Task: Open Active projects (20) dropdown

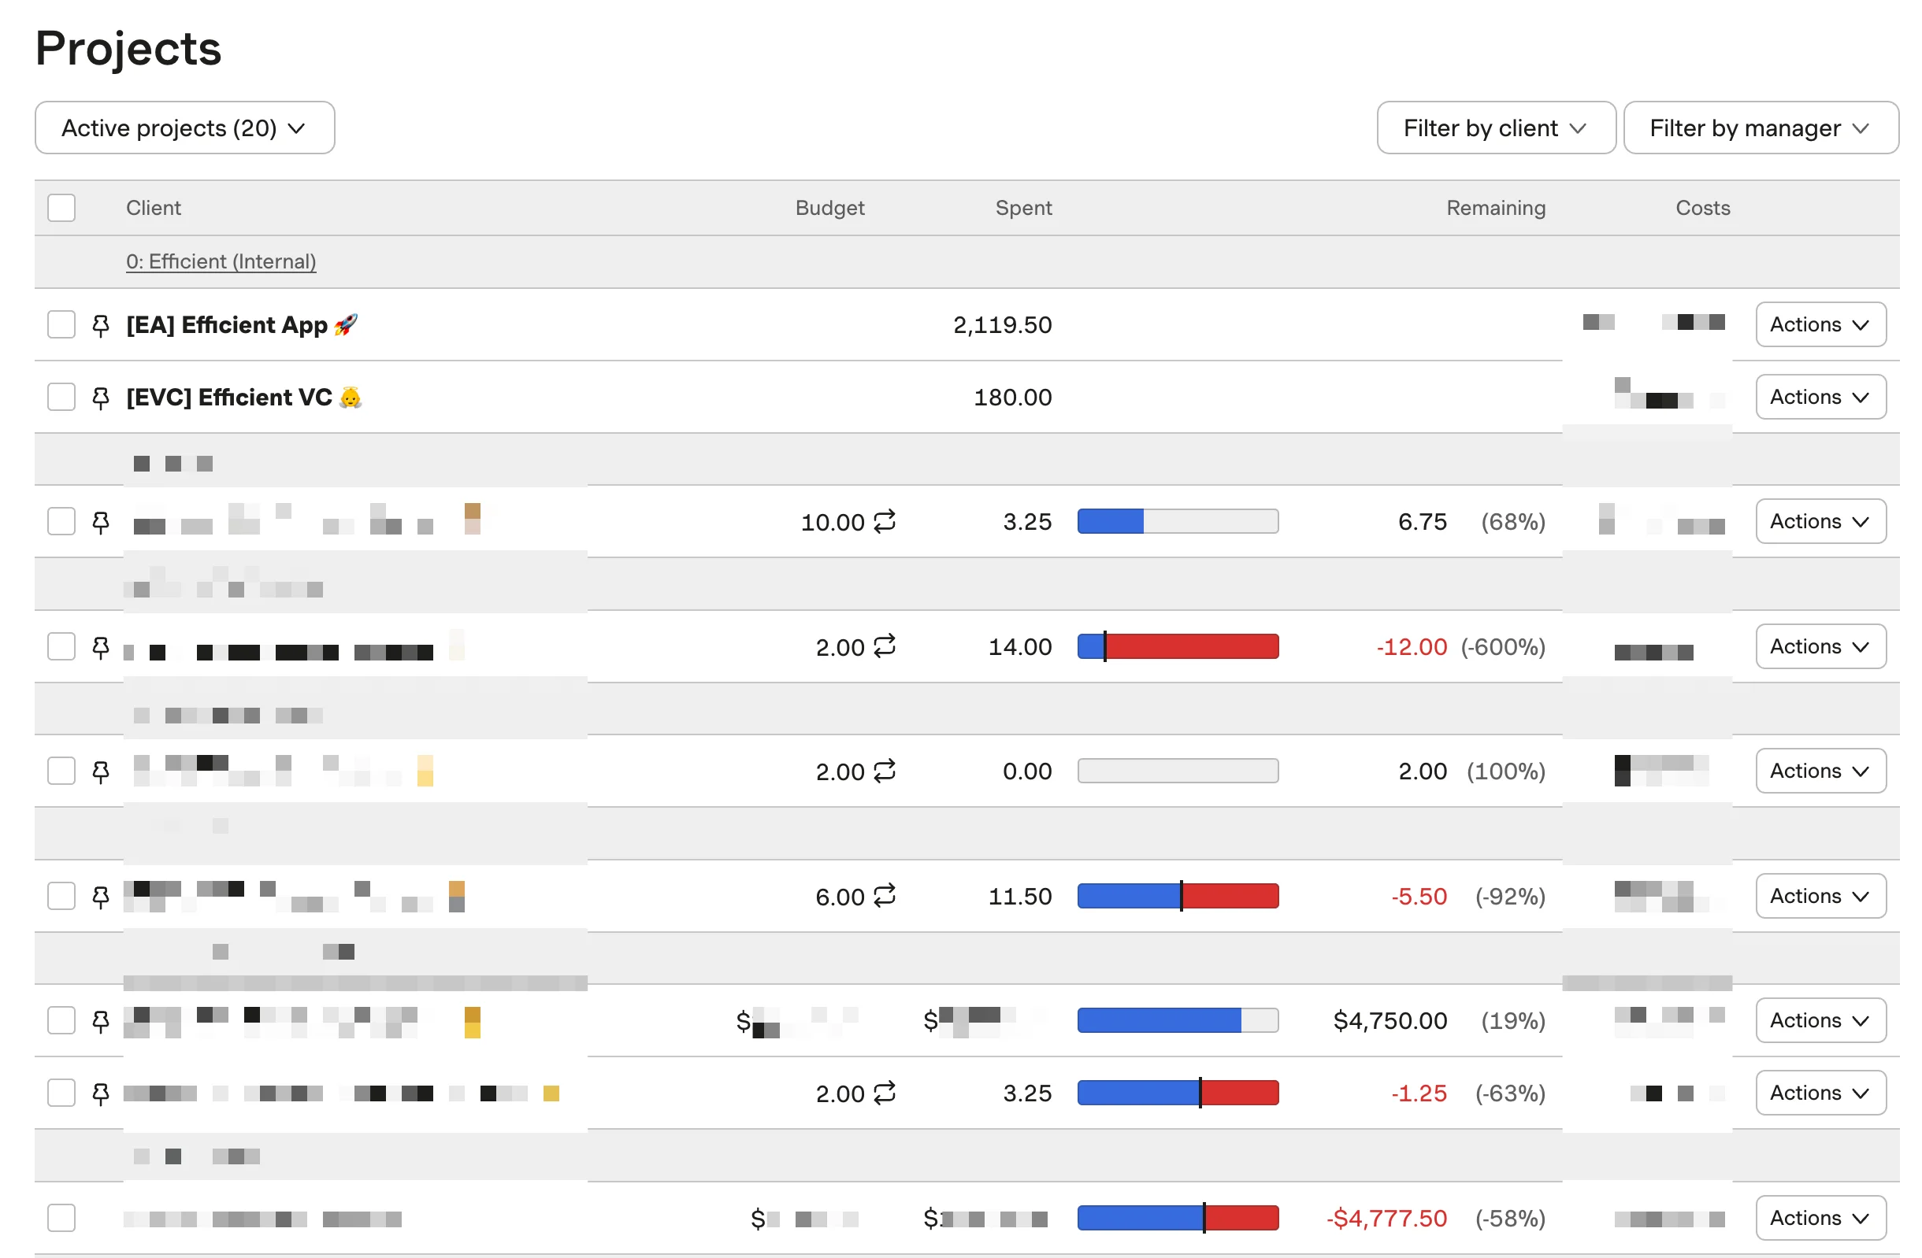Action: (185, 128)
